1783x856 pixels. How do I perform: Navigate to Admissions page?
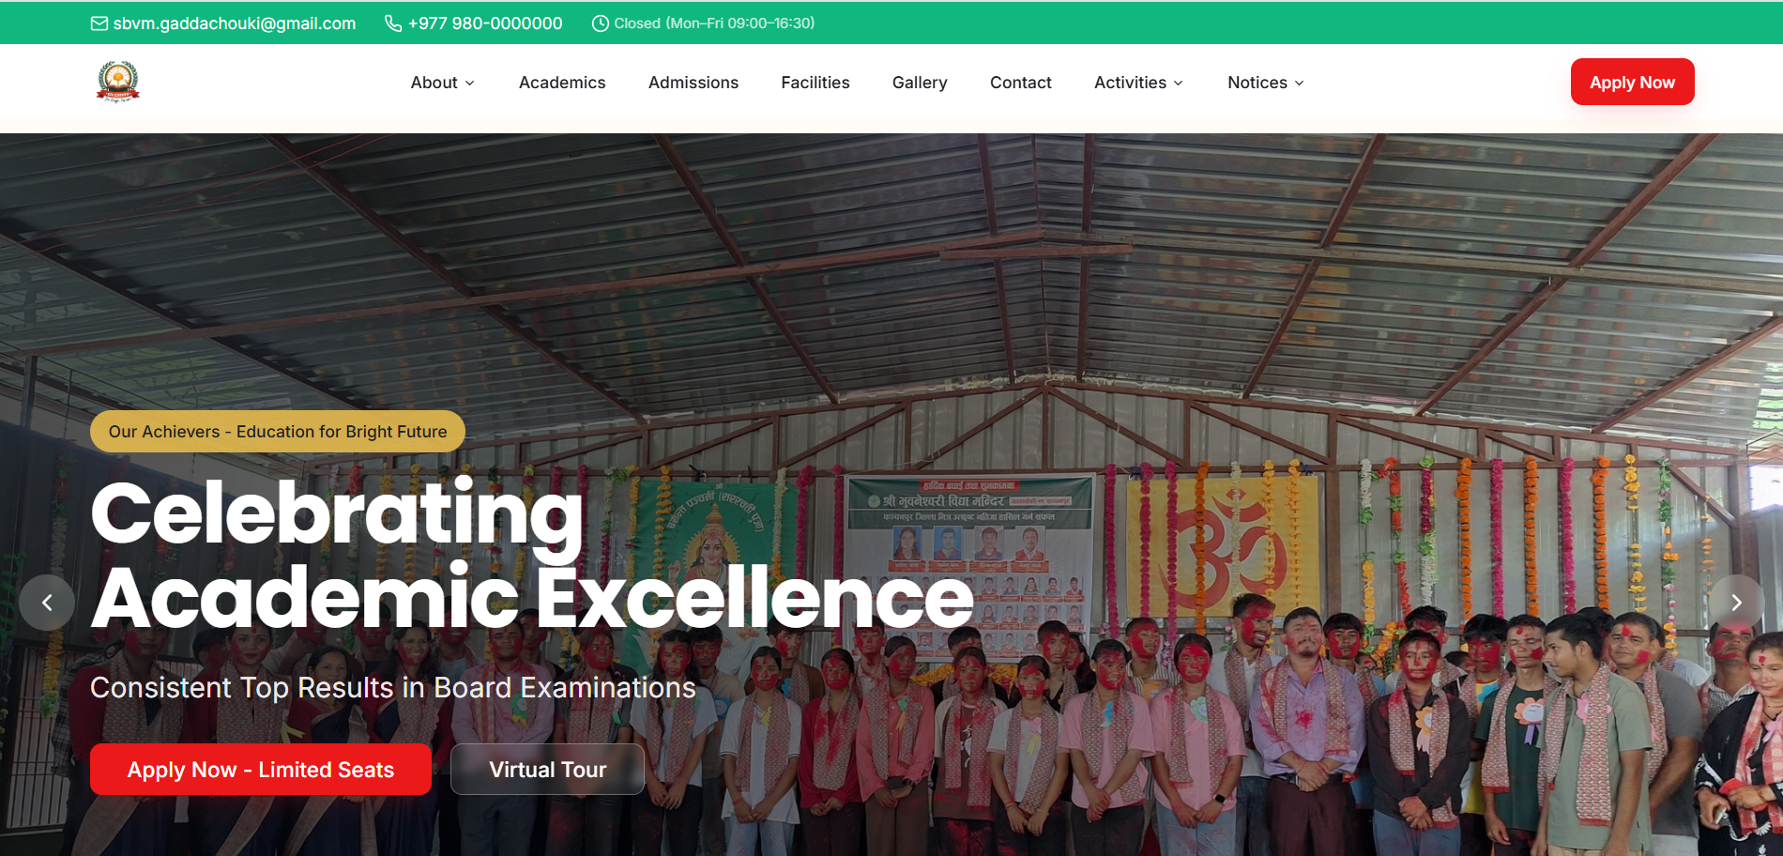(x=693, y=83)
